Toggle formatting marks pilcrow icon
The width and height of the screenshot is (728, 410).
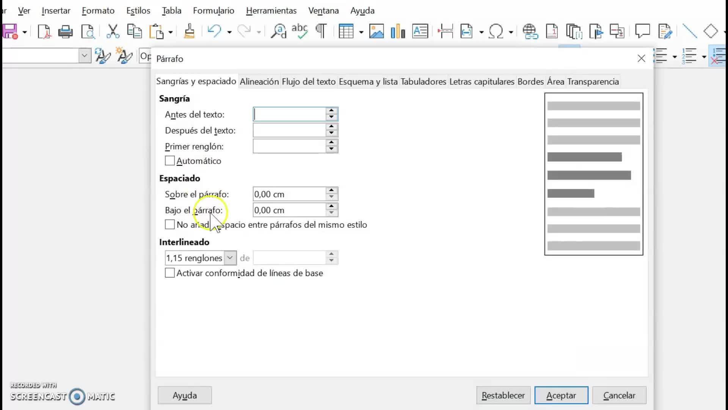tap(321, 32)
